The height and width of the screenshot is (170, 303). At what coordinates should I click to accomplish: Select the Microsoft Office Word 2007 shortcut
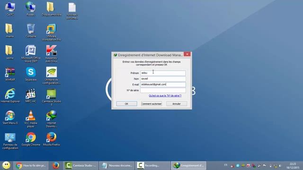[x=30, y=54]
